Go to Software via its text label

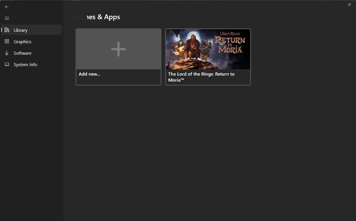point(22,53)
